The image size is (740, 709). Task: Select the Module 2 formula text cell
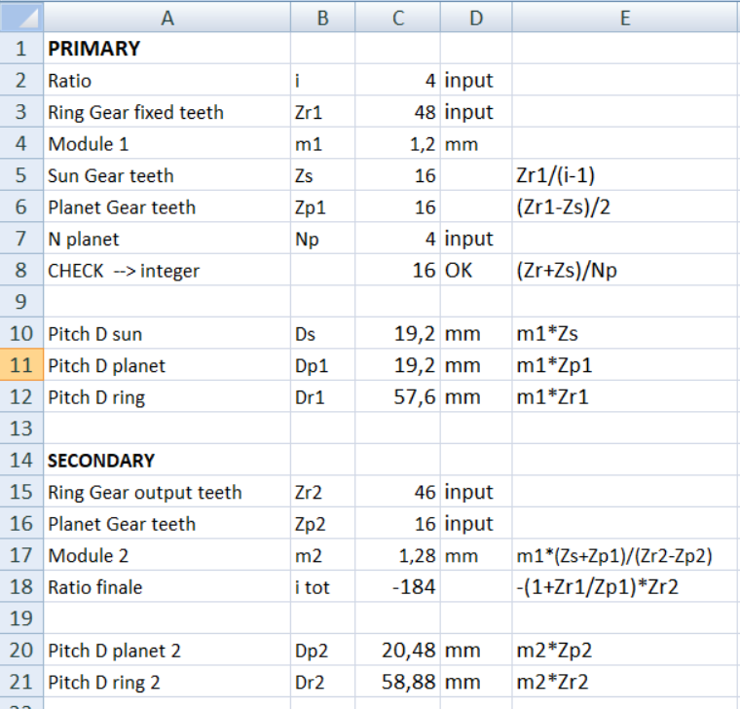(624, 555)
